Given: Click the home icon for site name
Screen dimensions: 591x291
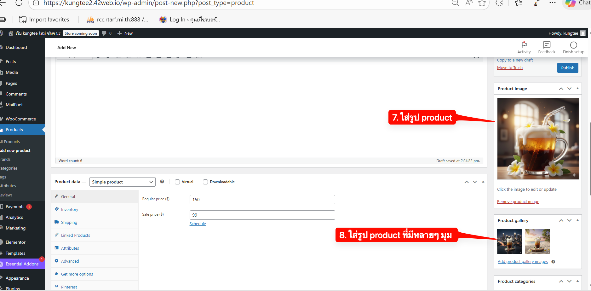Looking at the screenshot, I should (x=11, y=33).
